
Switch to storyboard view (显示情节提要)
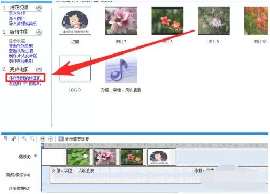(x=74, y=139)
